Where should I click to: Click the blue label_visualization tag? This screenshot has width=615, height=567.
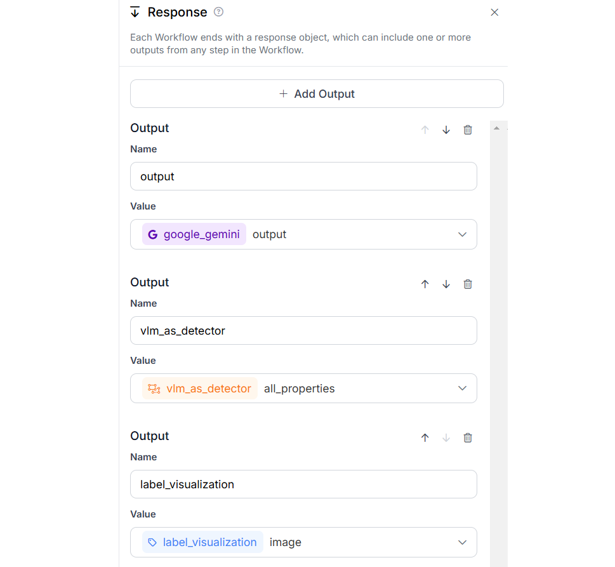(202, 542)
